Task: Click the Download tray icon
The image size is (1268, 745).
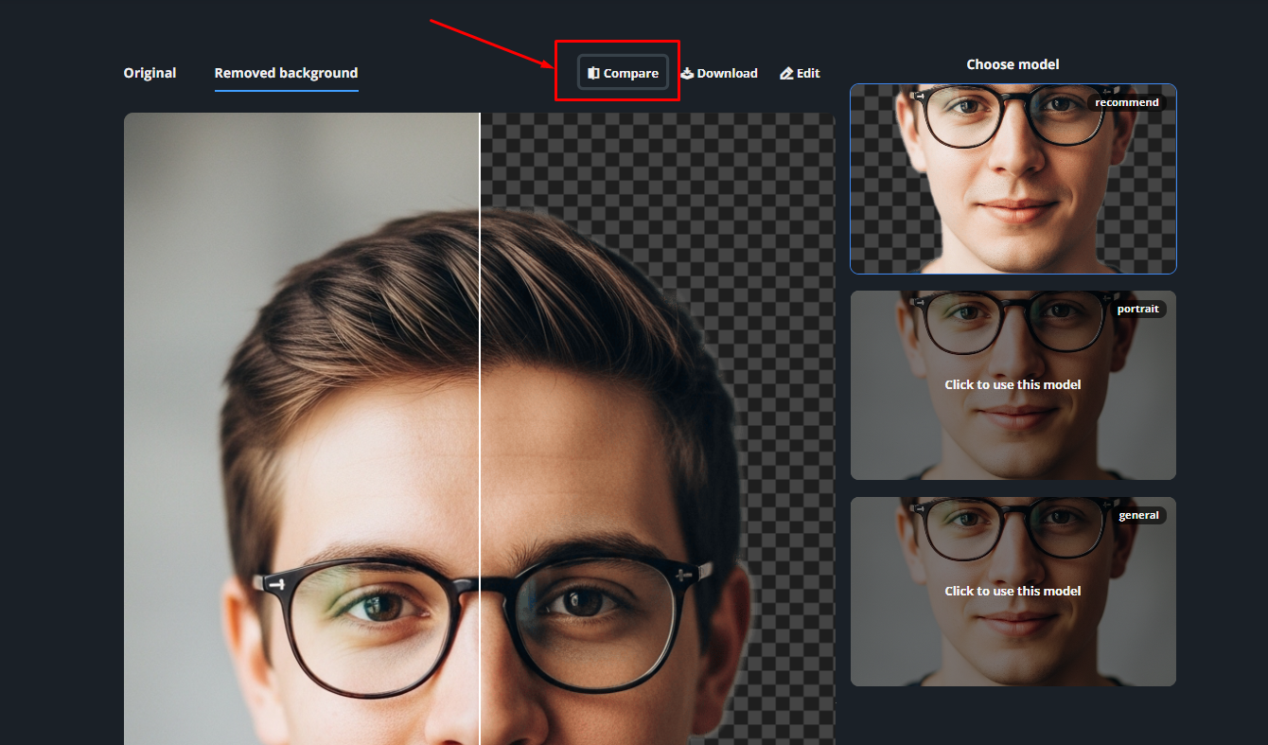Action: click(x=687, y=73)
